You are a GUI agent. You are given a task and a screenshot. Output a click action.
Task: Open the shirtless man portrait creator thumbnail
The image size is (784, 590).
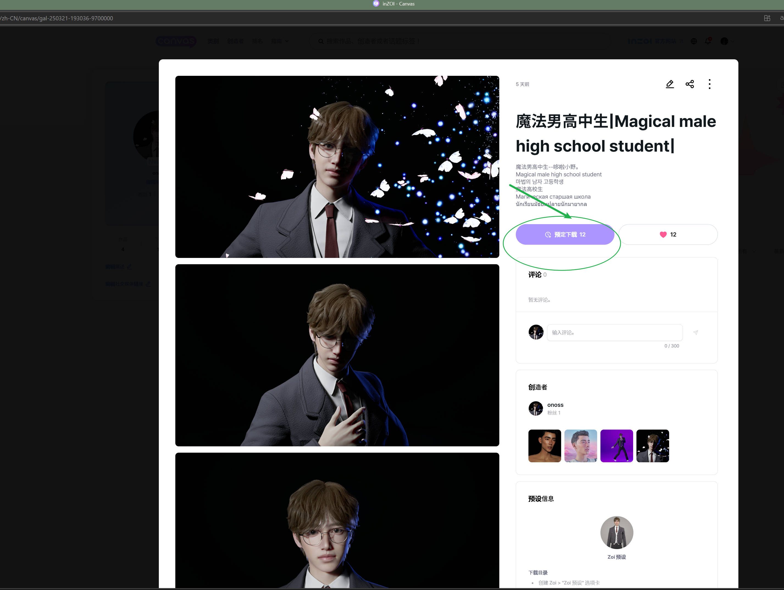(544, 446)
